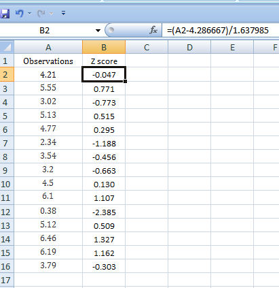Select row 1 header
The image size is (279, 288).
[x=7, y=61]
